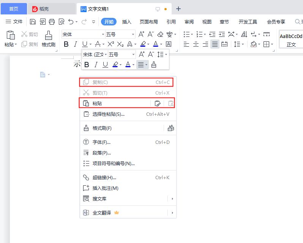Viewport: 303px width, 243px height.
Task: Expand line spacing dropdown in ribbon
Action: pos(243,44)
